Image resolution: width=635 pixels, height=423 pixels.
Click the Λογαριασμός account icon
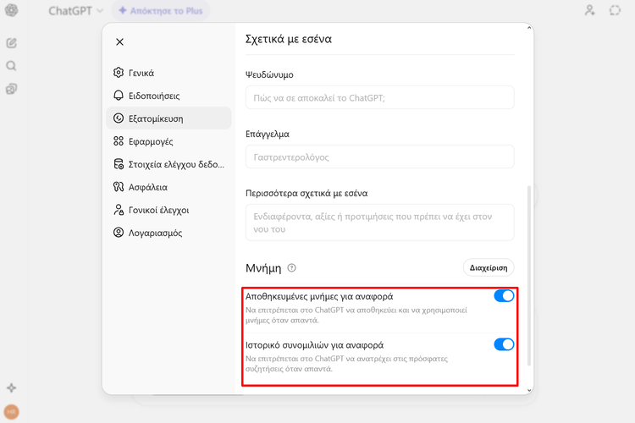(119, 233)
